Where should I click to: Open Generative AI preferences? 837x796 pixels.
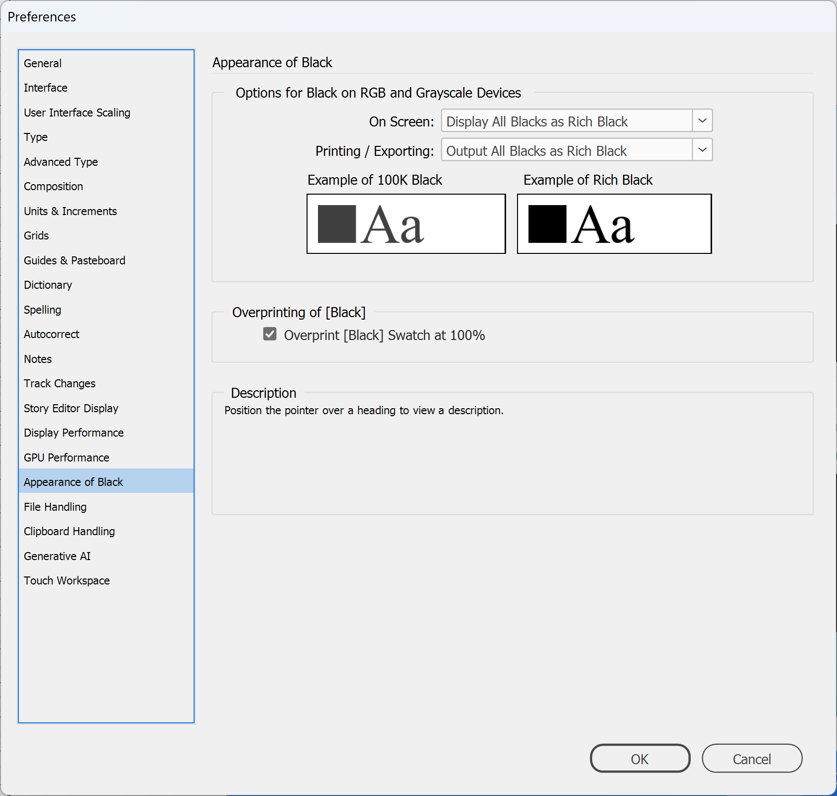(x=106, y=556)
